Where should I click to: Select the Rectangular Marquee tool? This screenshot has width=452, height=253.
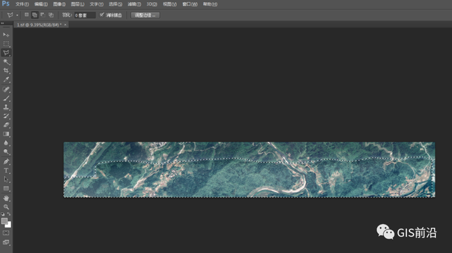click(x=6, y=44)
